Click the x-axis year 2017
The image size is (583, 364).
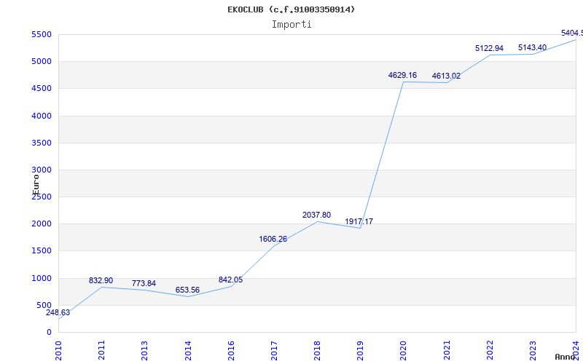pos(274,350)
